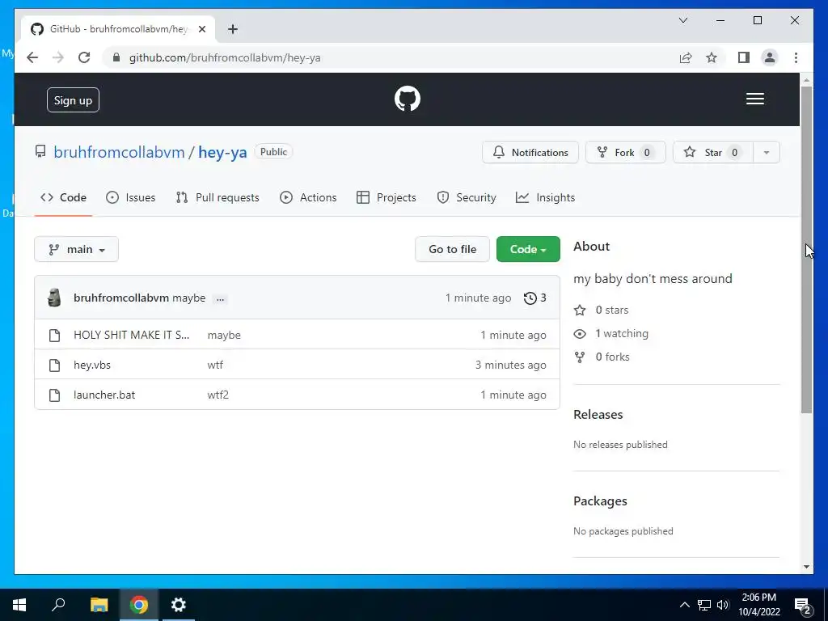Open the wtf commit message link
The height and width of the screenshot is (621, 828).
[215, 365]
